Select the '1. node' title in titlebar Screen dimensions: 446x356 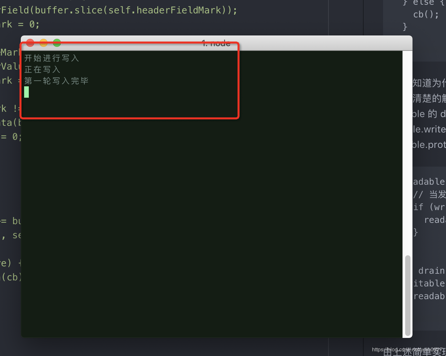click(216, 43)
